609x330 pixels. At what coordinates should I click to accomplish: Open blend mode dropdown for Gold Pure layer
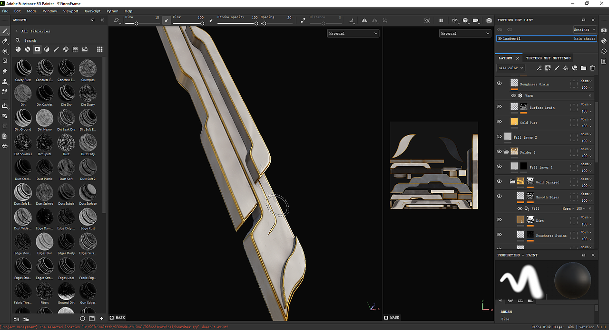pyautogui.click(x=586, y=119)
